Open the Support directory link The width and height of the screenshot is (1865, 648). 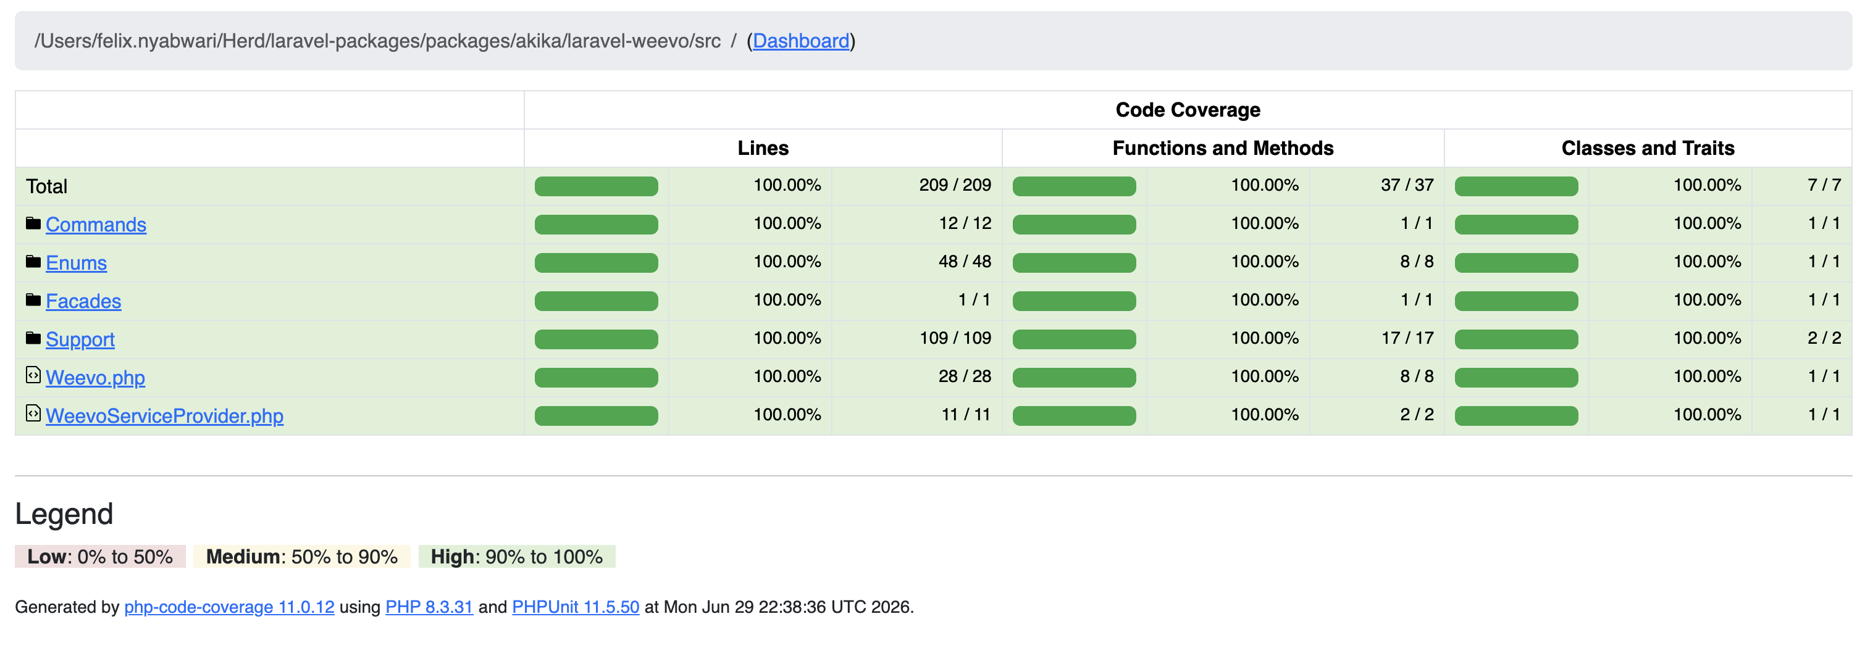click(x=80, y=340)
